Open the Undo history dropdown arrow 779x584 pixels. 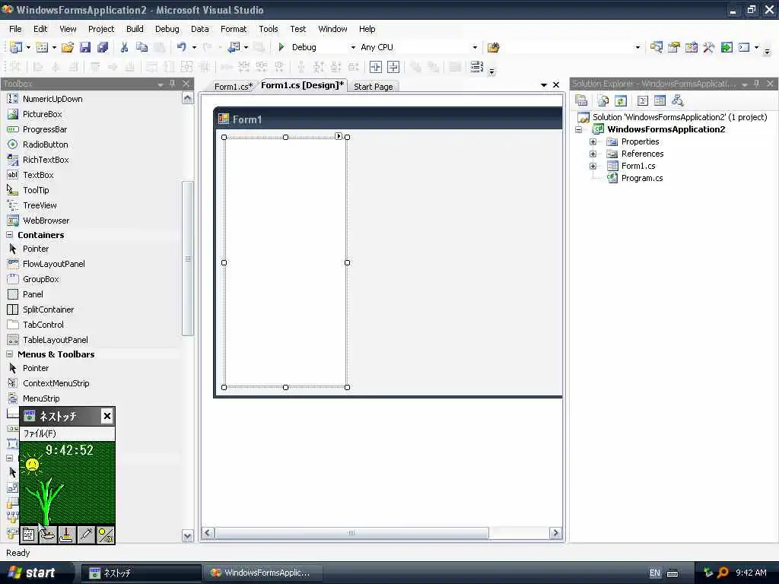tap(194, 48)
